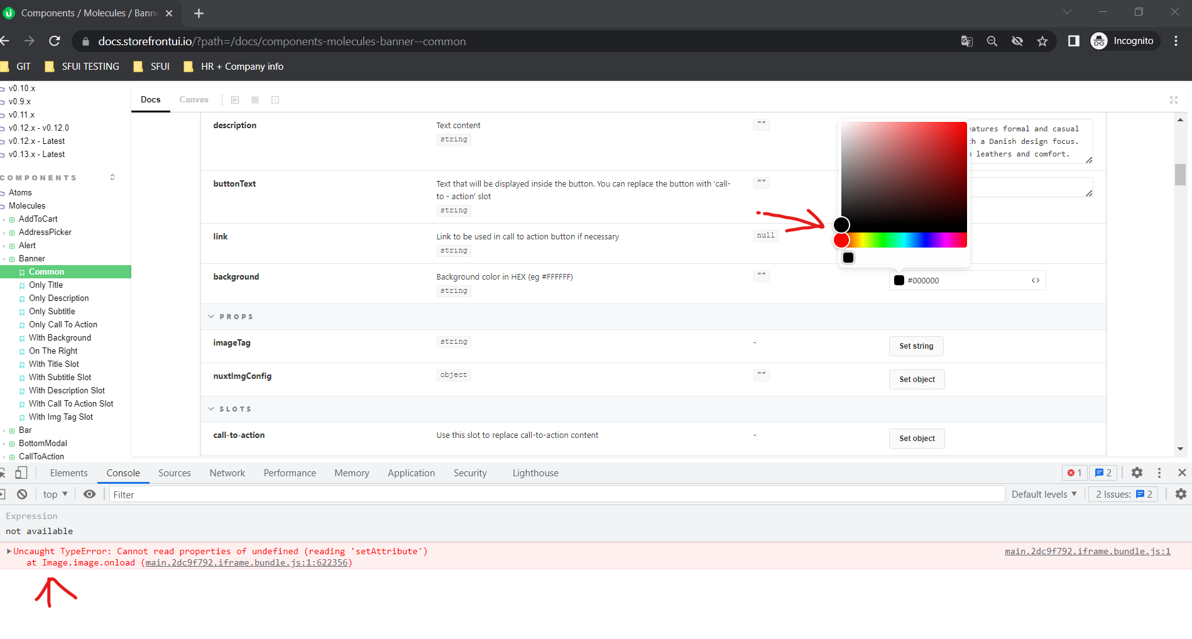Pick a hue on the color spectrum bar
The width and height of the screenshot is (1192, 639).
pyautogui.click(x=905, y=240)
